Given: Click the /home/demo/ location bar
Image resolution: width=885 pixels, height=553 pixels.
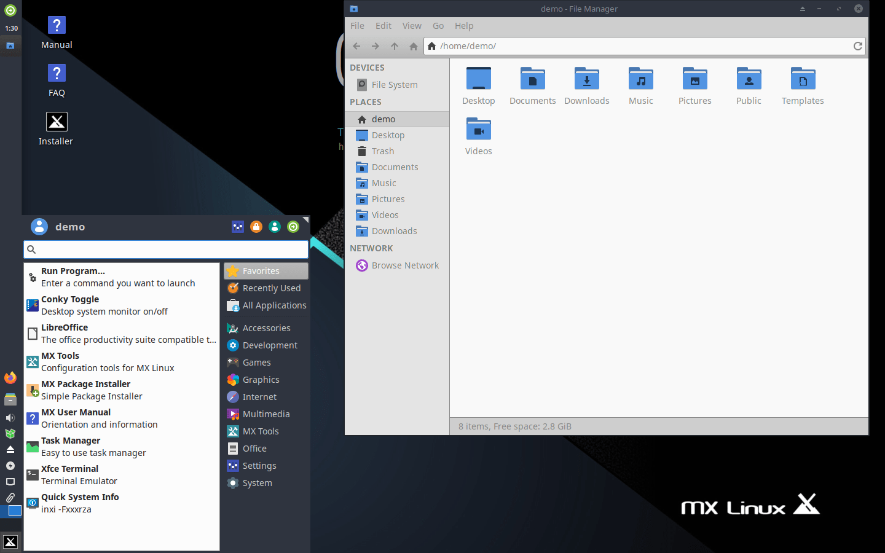Looking at the screenshot, I should [x=645, y=46].
